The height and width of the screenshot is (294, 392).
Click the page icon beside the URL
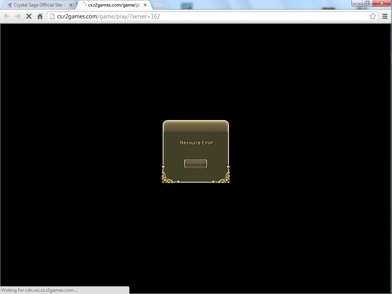point(52,16)
